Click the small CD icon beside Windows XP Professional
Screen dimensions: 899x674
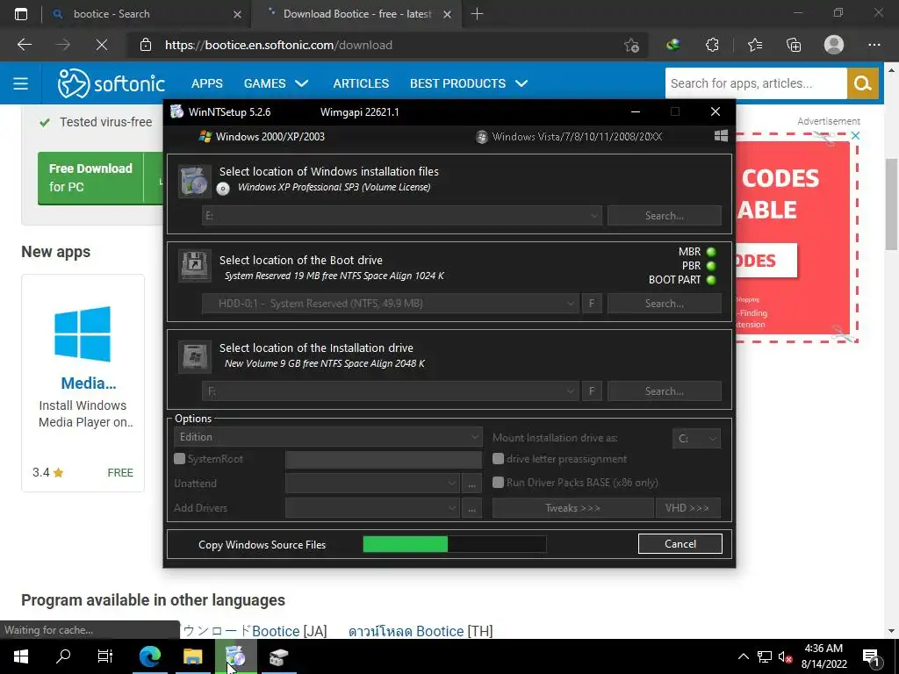(x=223, y=188)
